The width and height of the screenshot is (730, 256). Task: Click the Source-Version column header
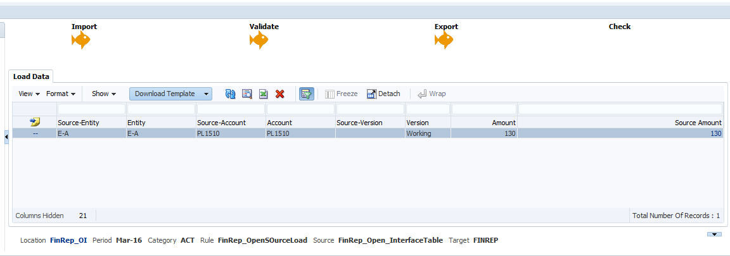371,123
